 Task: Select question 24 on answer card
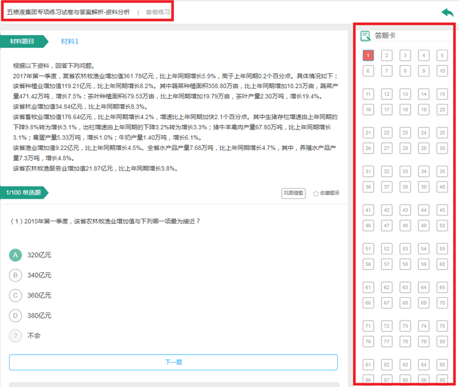pyautogui.click(x=423, y=133)
